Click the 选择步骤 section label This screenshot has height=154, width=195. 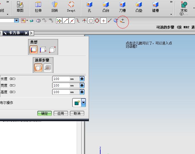(42, 60)
